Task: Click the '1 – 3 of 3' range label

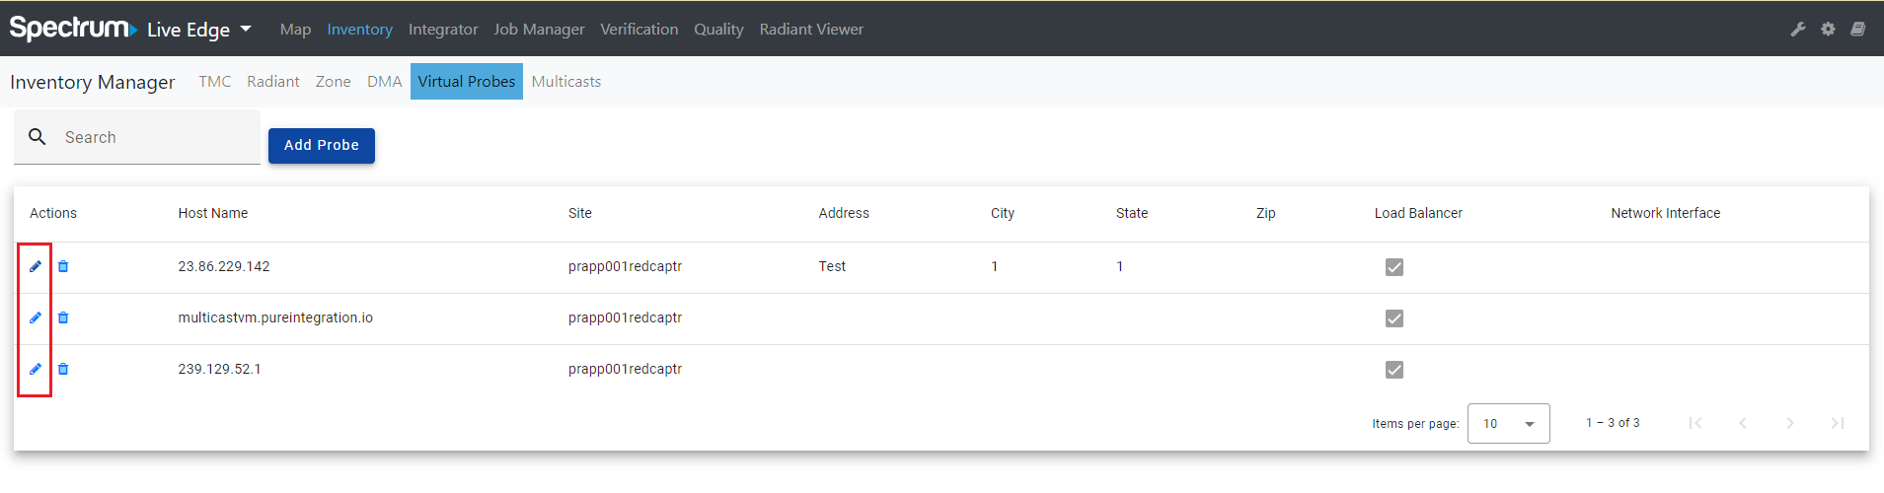Action: pos(1613,423)
